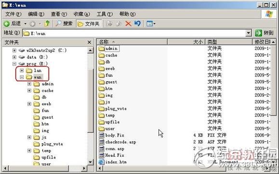Select fun folder icon in file list
Screen dimensions: 279x174
[x=101, y=75]
